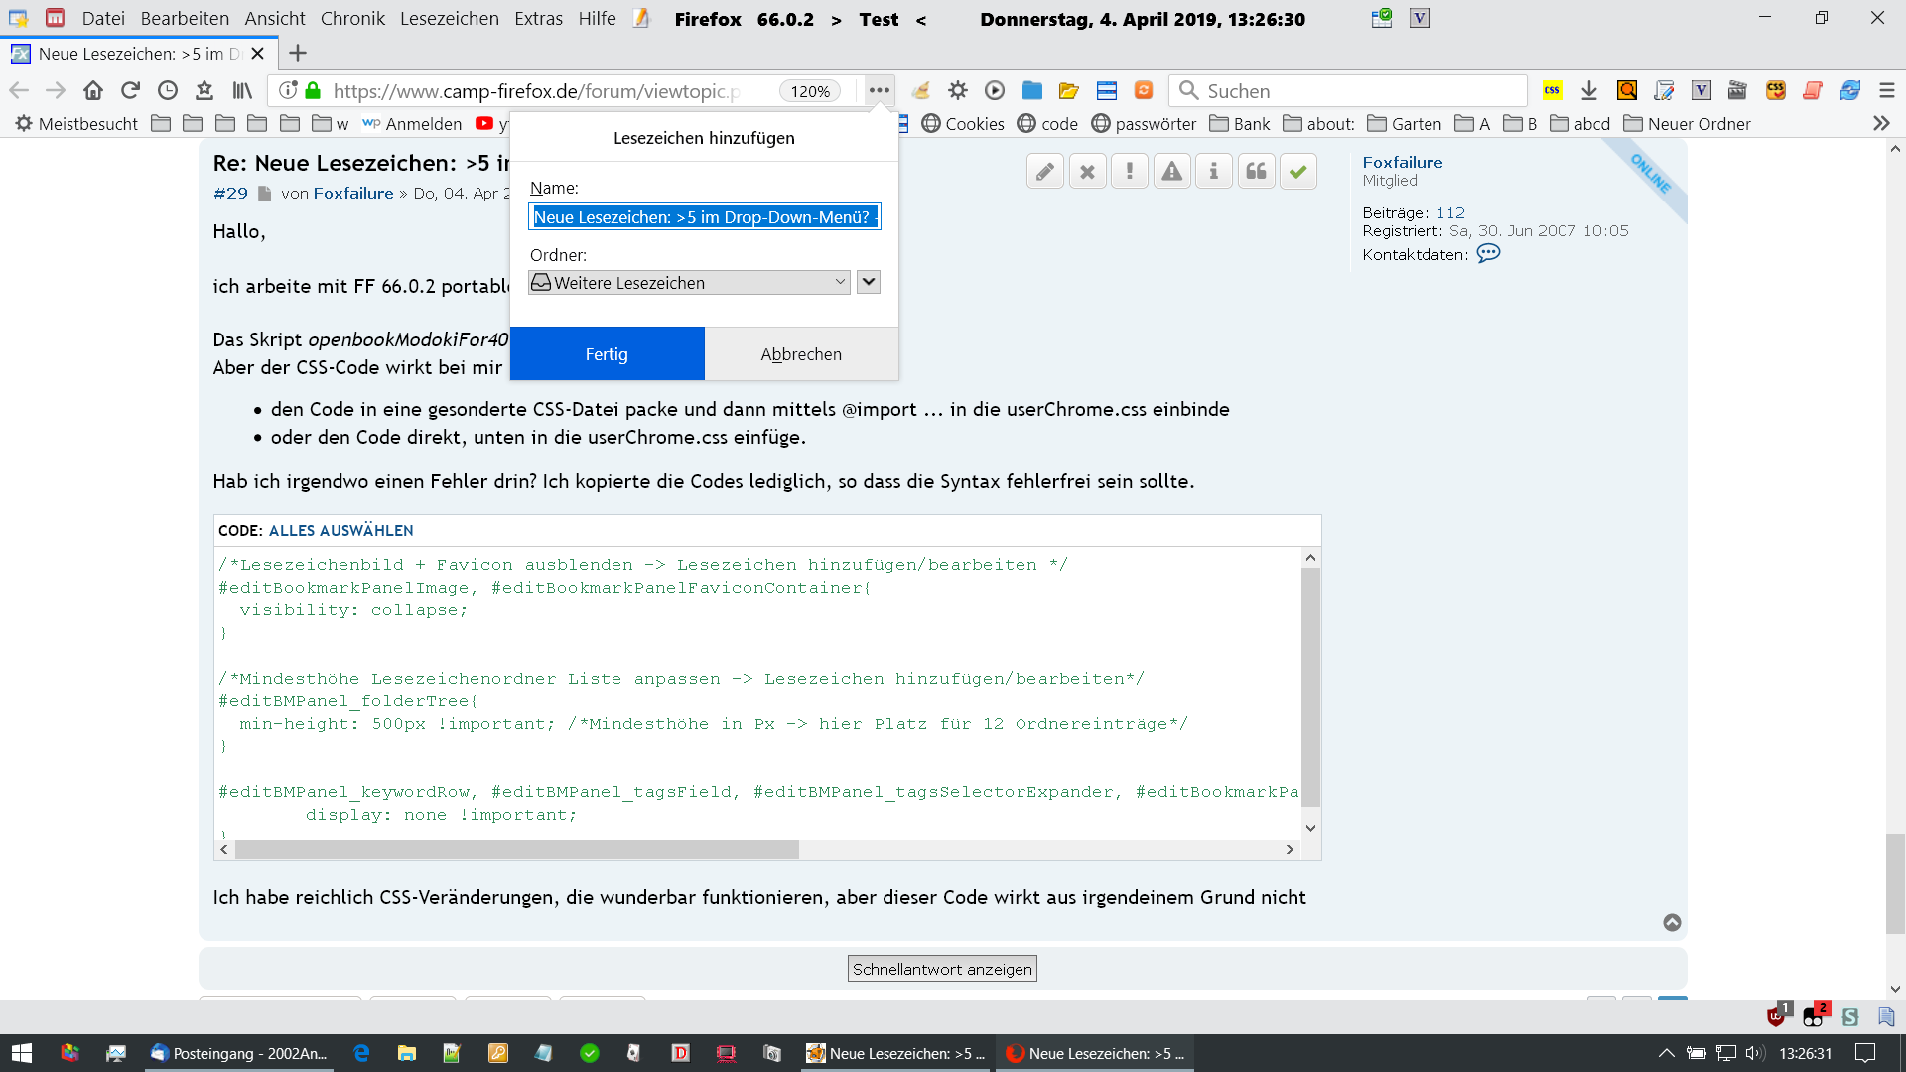Click the post information icon
This screenshot has height=1072, width=1906.
[x=1213, y=172]
